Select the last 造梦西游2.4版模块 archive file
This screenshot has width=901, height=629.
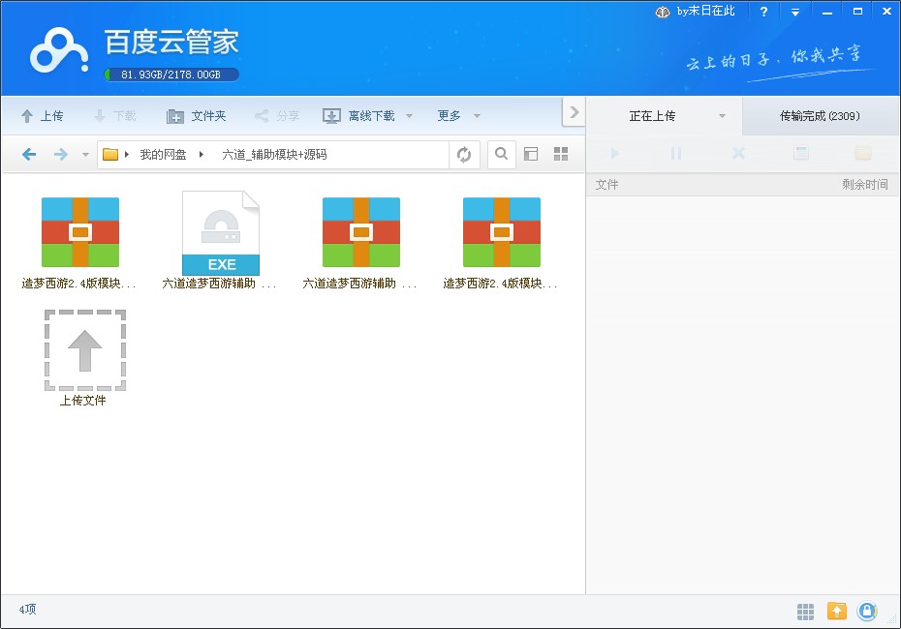pos(502,242)
